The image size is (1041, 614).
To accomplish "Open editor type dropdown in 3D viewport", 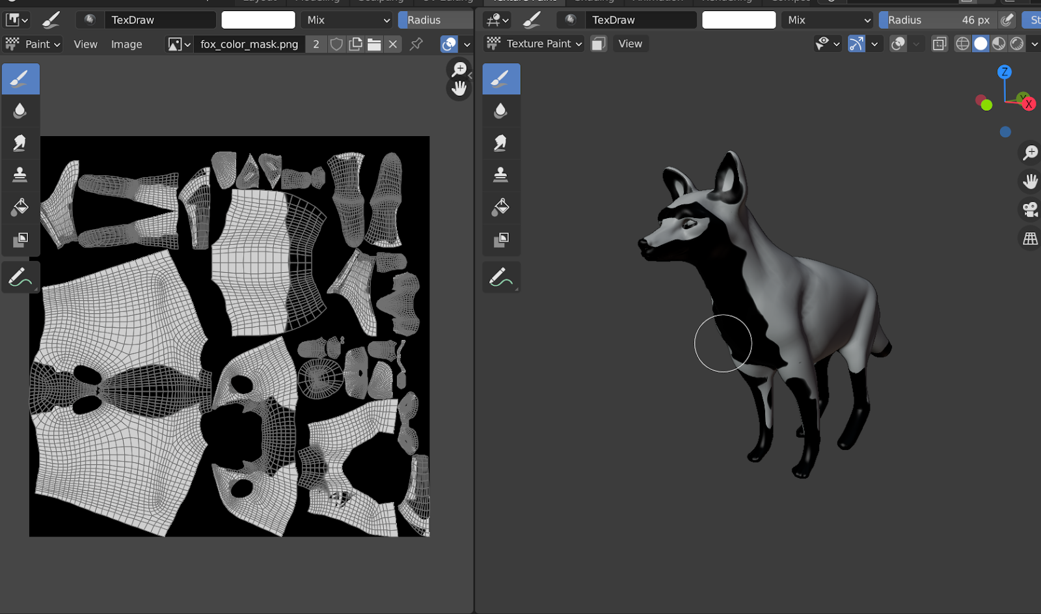I will coord(498,20).
